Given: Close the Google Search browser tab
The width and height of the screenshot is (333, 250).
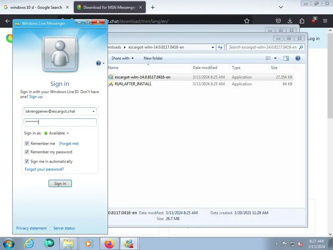Looking at the screenshot, I should (x=67, y=7).
